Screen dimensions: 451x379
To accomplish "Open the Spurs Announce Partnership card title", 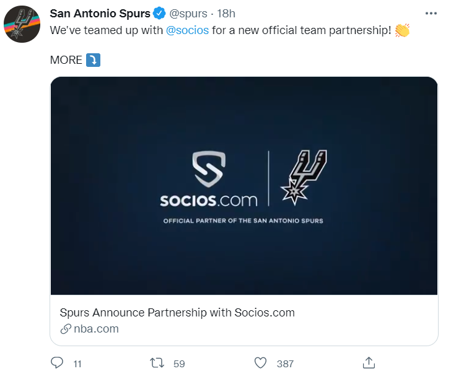I will point(177,313).
